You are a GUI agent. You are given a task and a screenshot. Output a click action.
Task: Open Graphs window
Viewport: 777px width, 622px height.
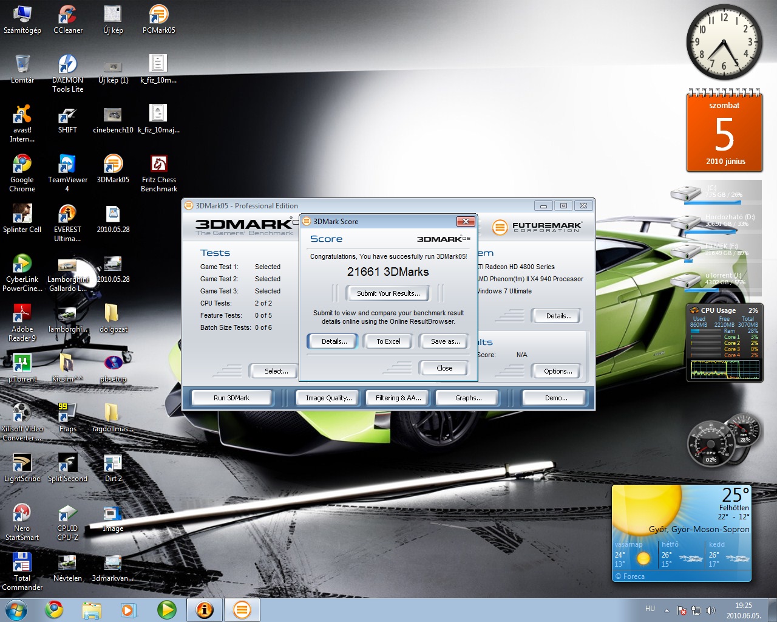[468, 398]
